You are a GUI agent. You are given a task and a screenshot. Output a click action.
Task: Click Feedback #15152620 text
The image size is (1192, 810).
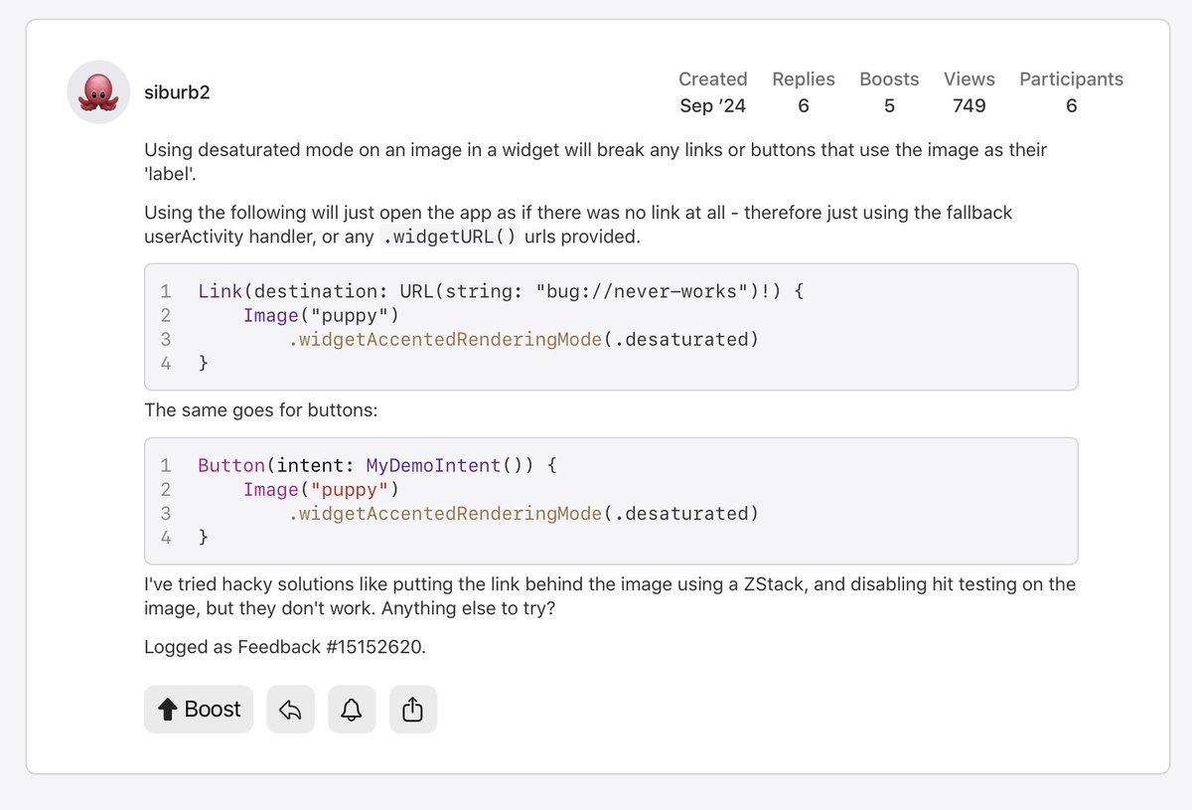pyautogui.click(x=284, y=647)
